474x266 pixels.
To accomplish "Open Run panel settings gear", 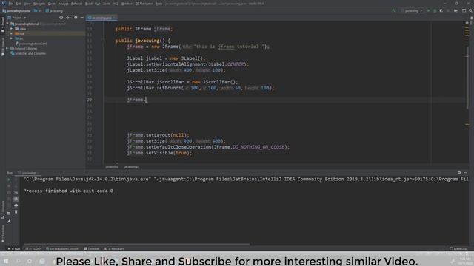I will point(459,173).
